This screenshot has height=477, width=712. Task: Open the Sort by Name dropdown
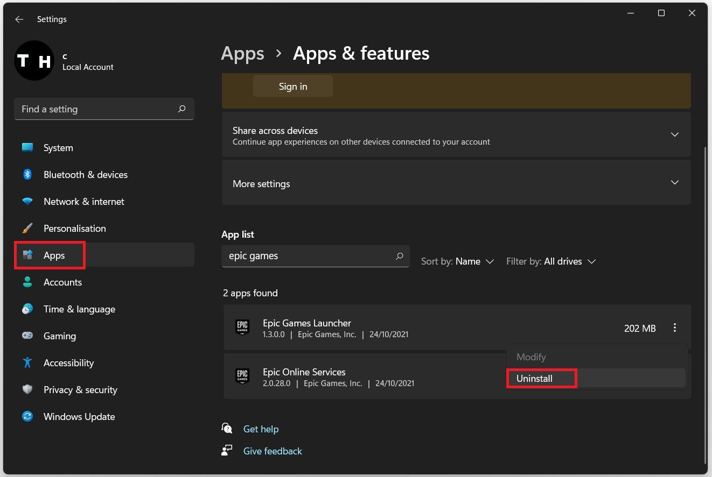458,261
